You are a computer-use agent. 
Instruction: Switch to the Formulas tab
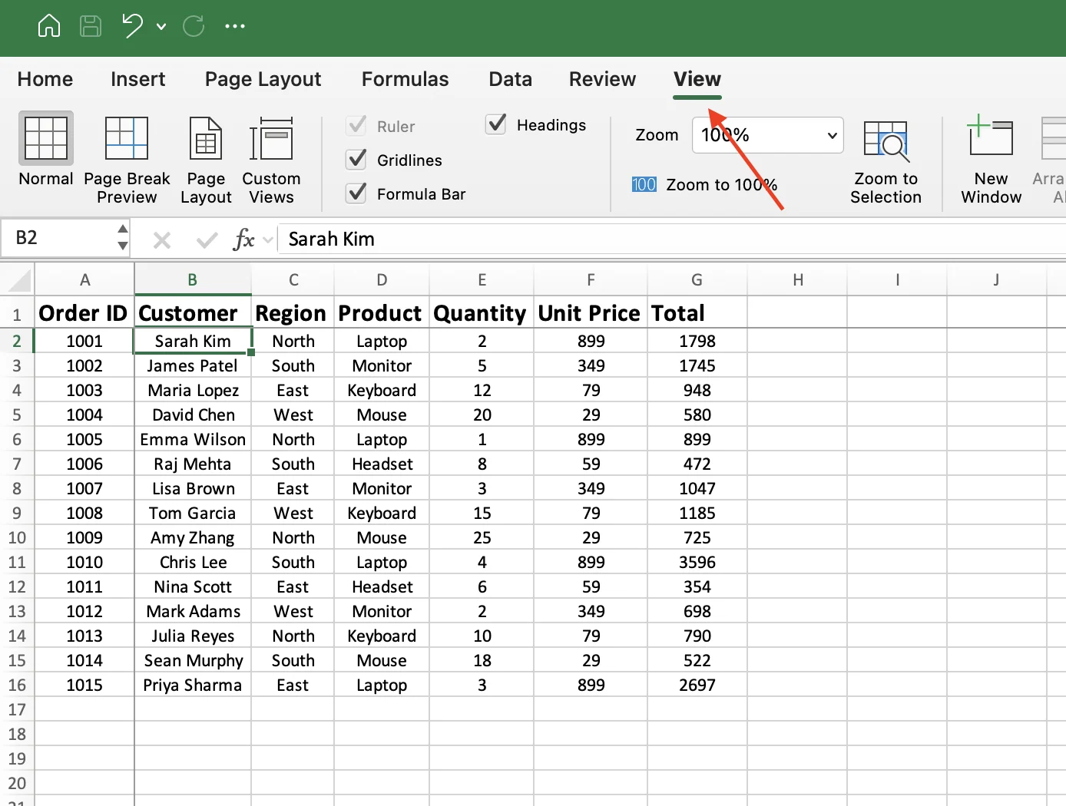pyautogui.click(x=405, y=79)
